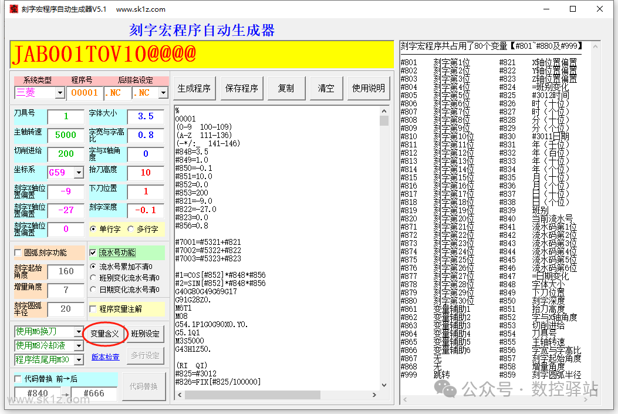This screenshot has width=618, height=414.
Task: Click code panel horizontal scroll left arrow
Action: [180, 395]
